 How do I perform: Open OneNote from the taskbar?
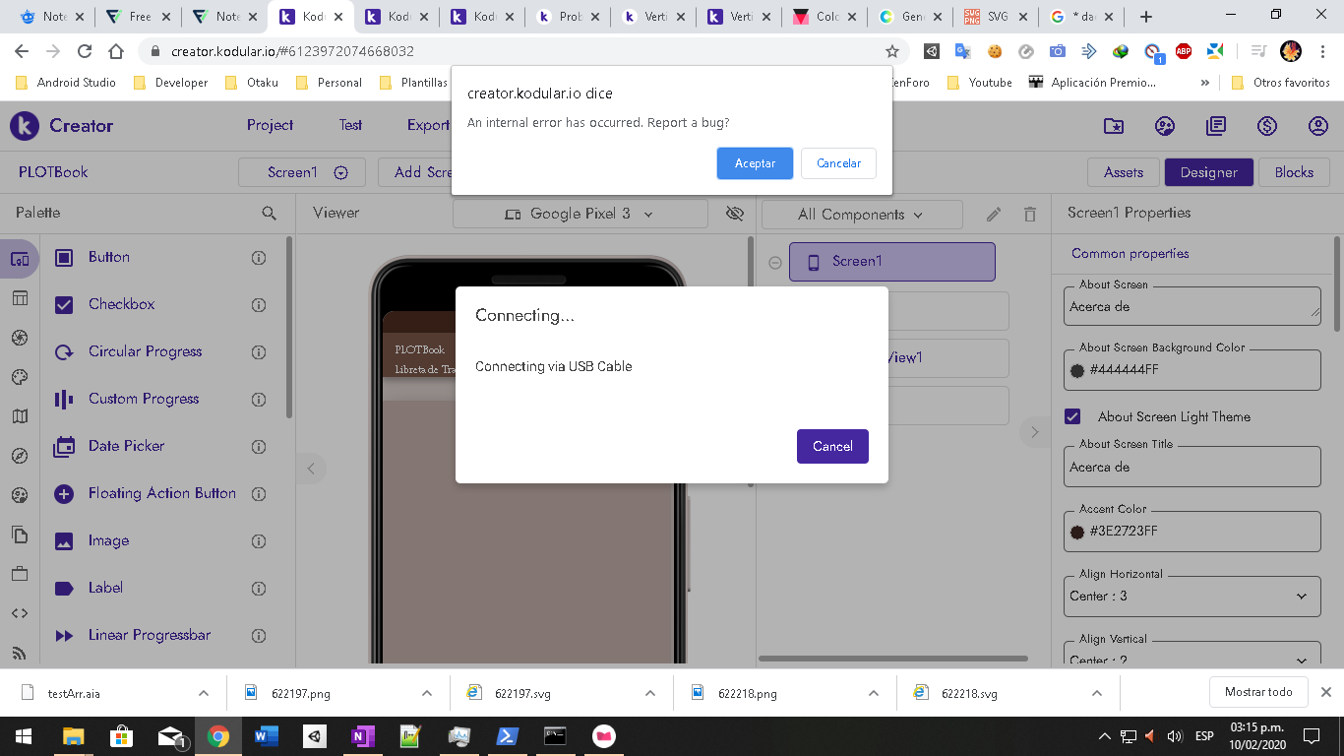[x=362, y=736]
